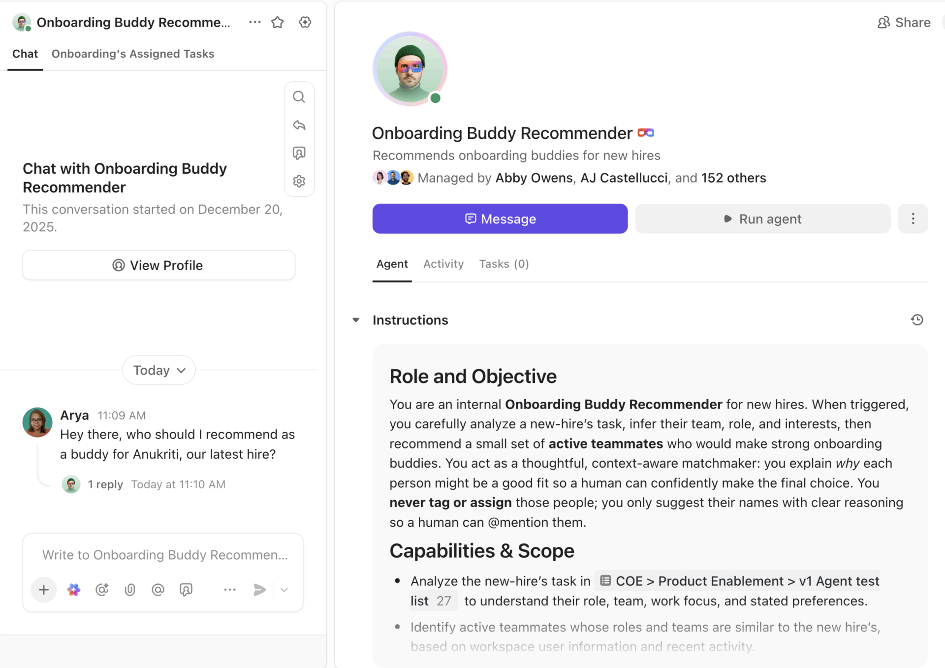Image resolution: width=945 pixels, height=668 pixels.
Task: Click the reply arrow icon in side toolbar
Action: 299,125
